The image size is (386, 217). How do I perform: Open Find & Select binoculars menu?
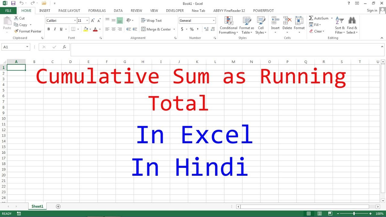352,25
